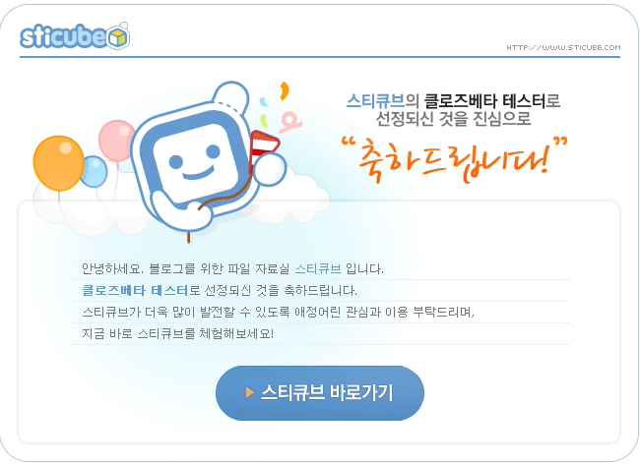
Task: Click blue 클로즈베타 테스터 text in body
Action: (x=134, y=291)
